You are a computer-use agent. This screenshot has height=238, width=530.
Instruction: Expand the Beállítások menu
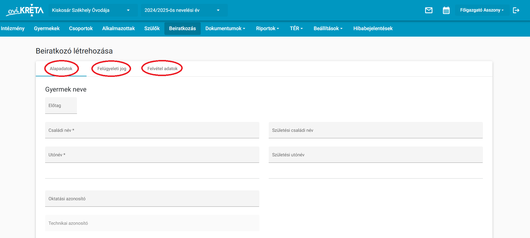coord(328,28)
